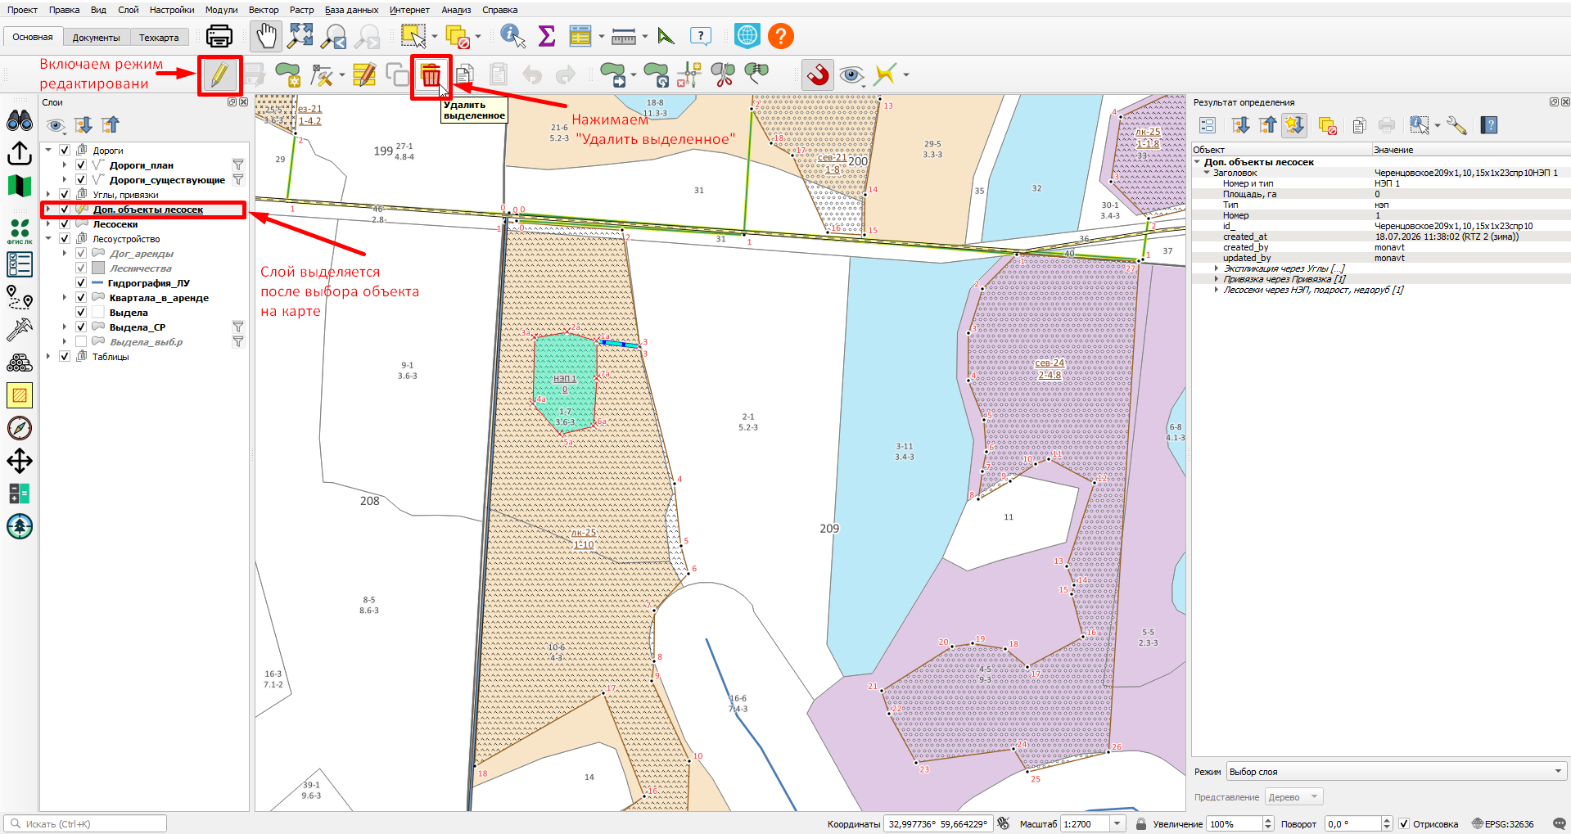Click the Zoom Full extent icon

[x=300, y=36]
